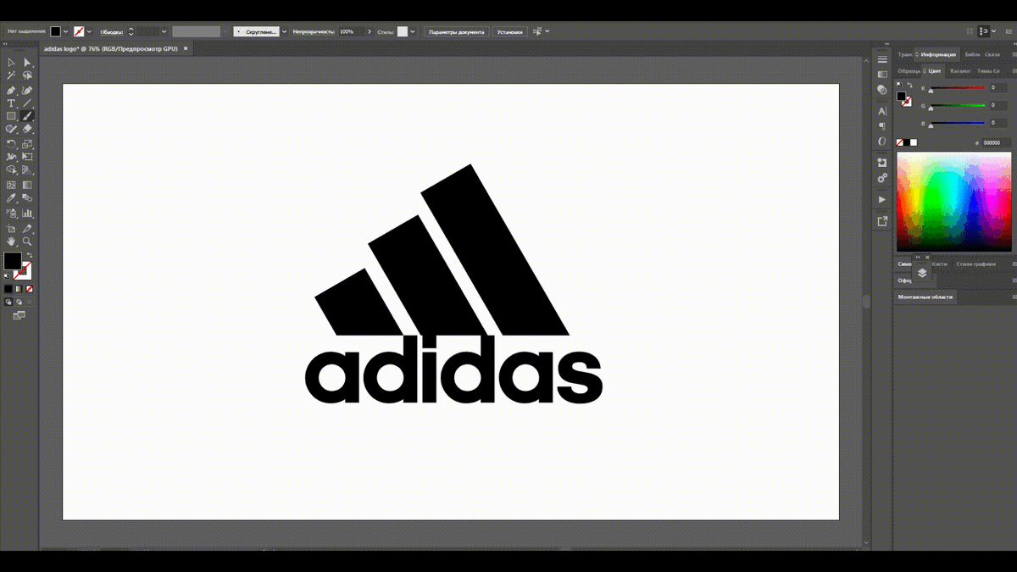This screenshot has width=1017, height=572.
Task: Select the Lasso tool
Action: click(27, 75)
